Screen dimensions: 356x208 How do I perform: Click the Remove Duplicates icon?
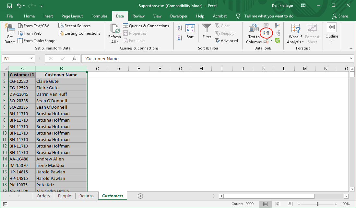(x=266, y=33)
